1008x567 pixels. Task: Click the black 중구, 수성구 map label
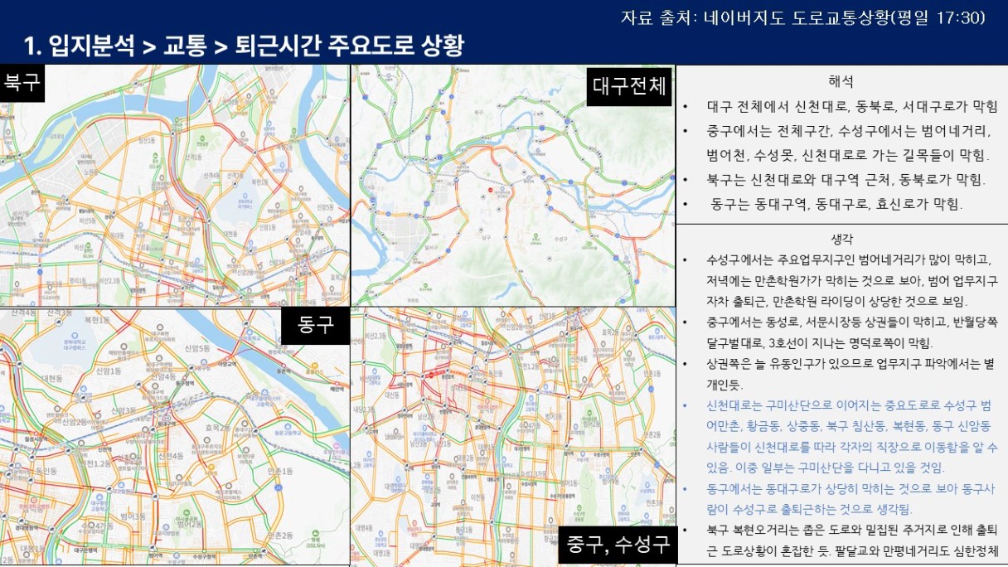coord(616,544)
